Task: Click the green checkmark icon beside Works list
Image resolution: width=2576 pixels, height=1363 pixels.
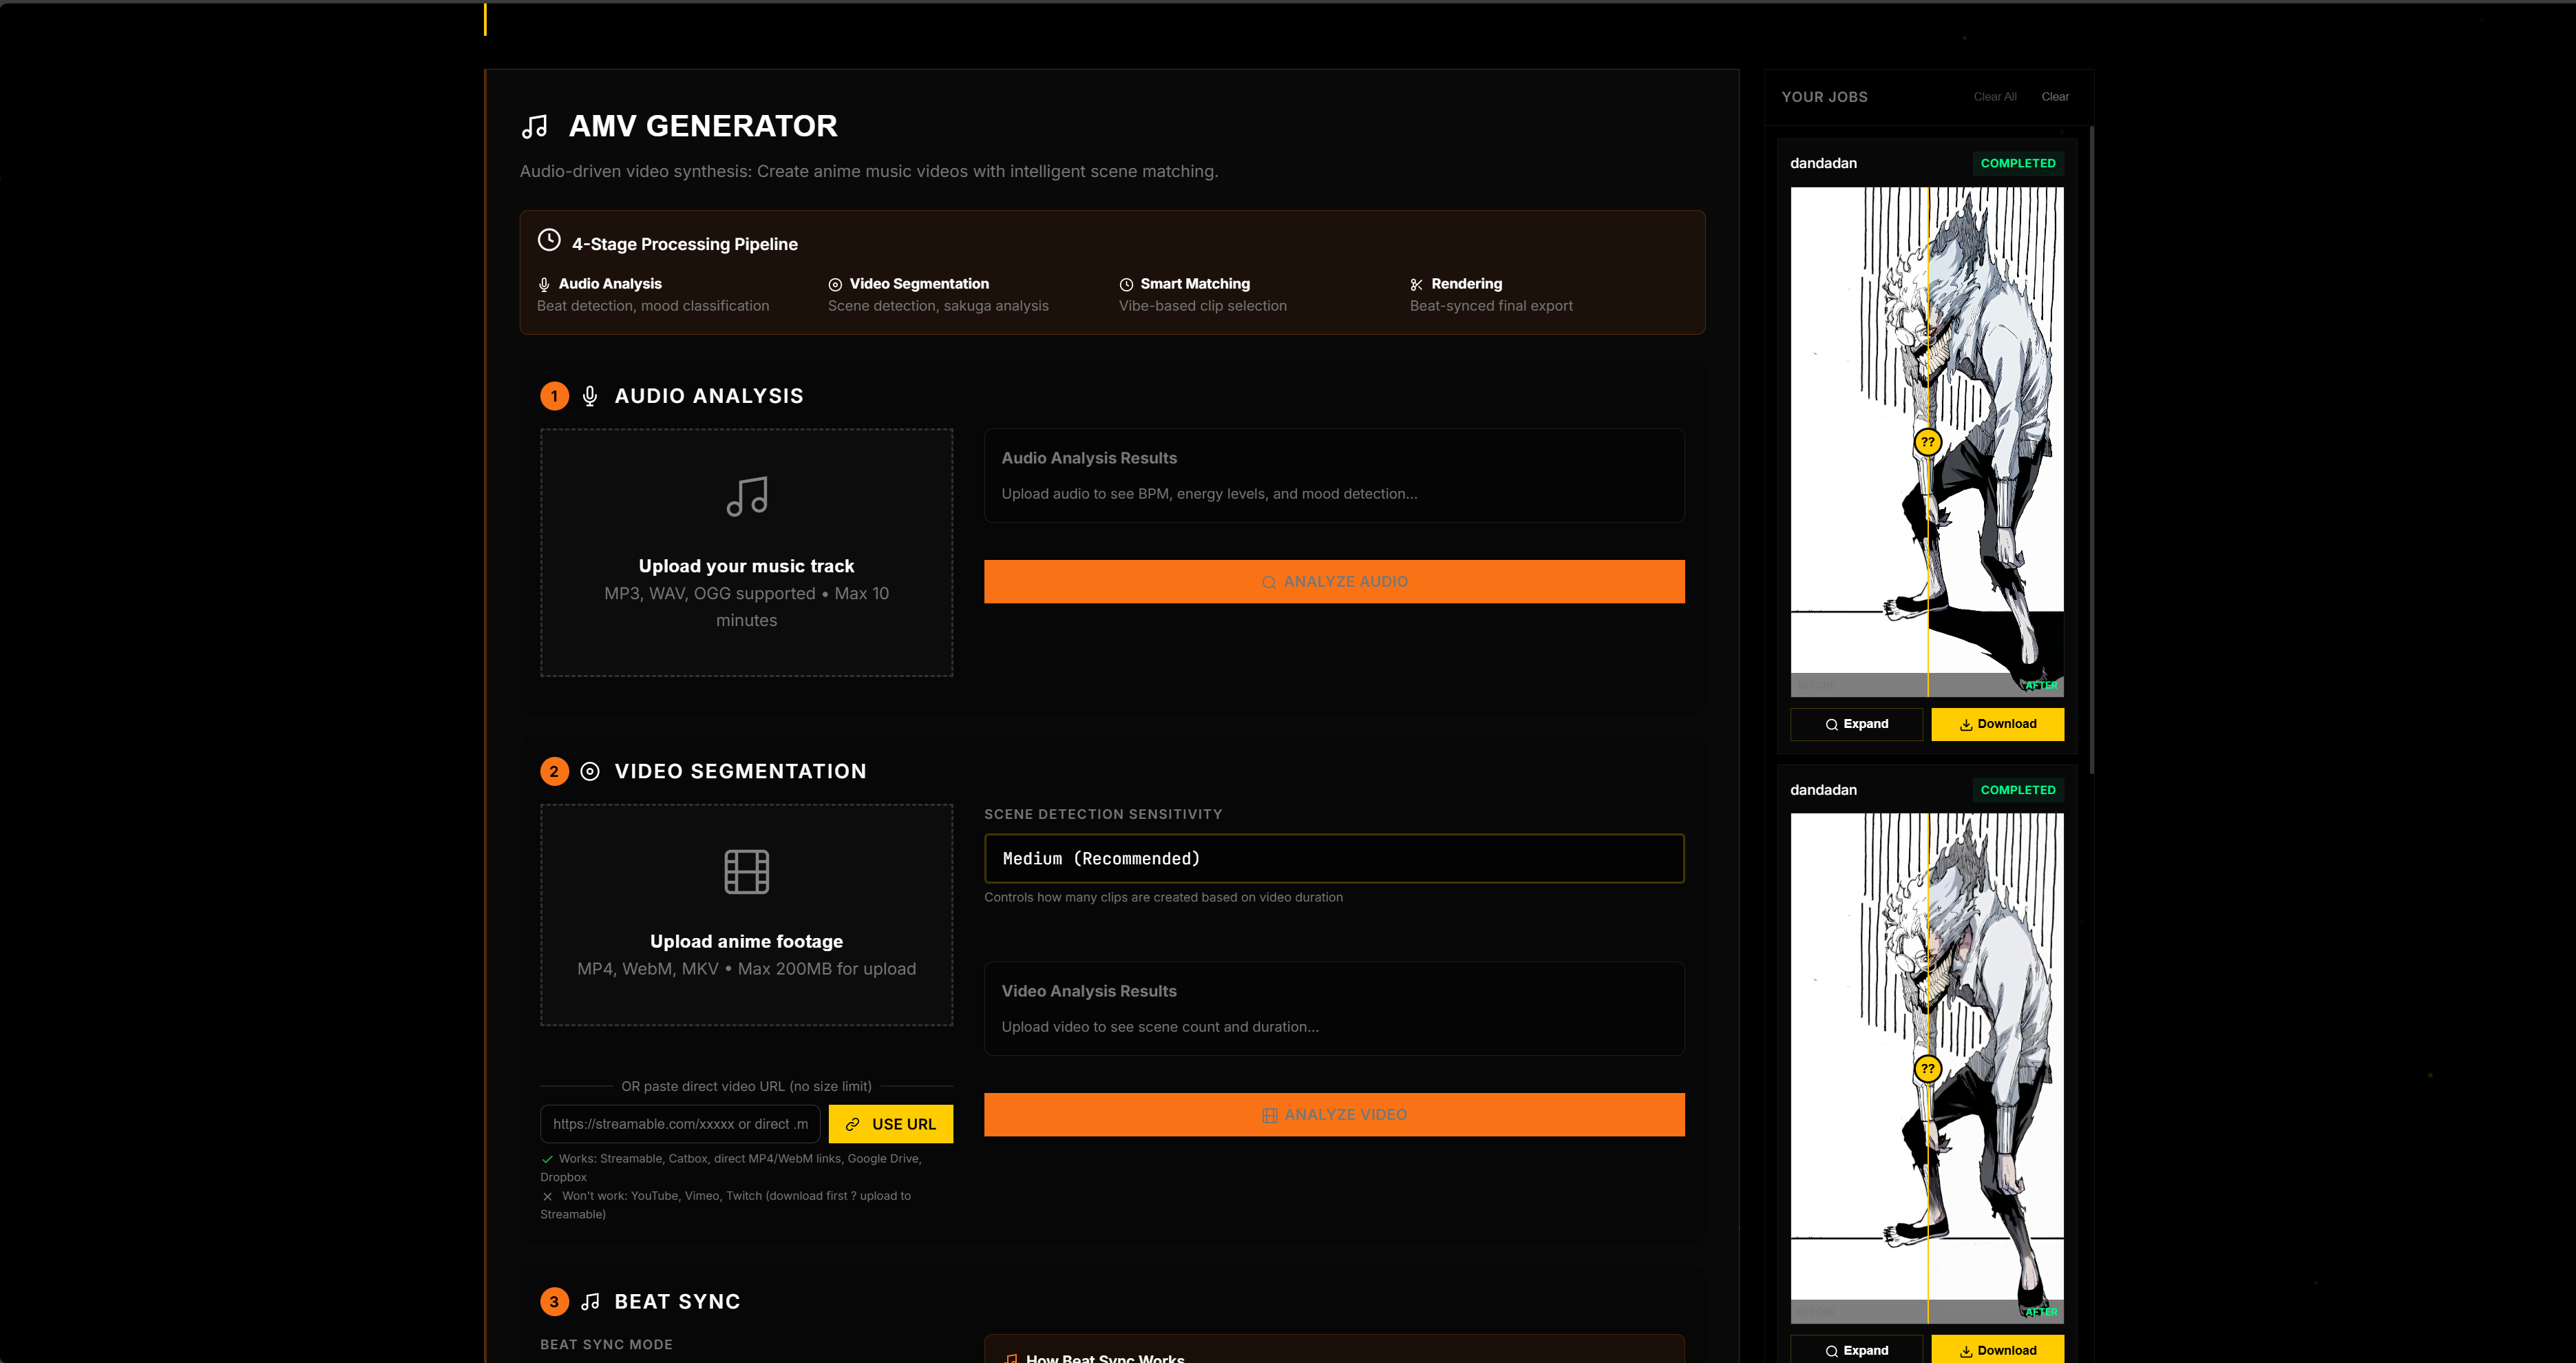Action: (x=547, y=1160)
